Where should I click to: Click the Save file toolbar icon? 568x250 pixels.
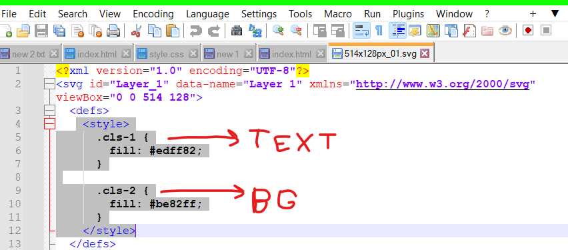[x=41, y=31]
